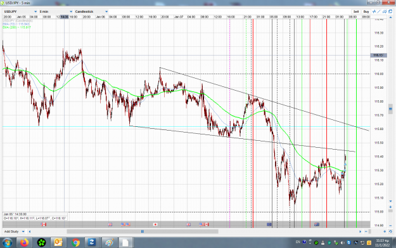Open the green flower app taskbar icon
The height and width of the screenshot is (248, 396).
pos(41,243)
